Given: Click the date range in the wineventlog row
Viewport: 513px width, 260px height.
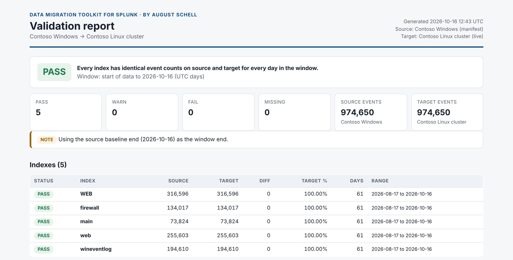Looking at the screenshot, I should coord(401,249).
